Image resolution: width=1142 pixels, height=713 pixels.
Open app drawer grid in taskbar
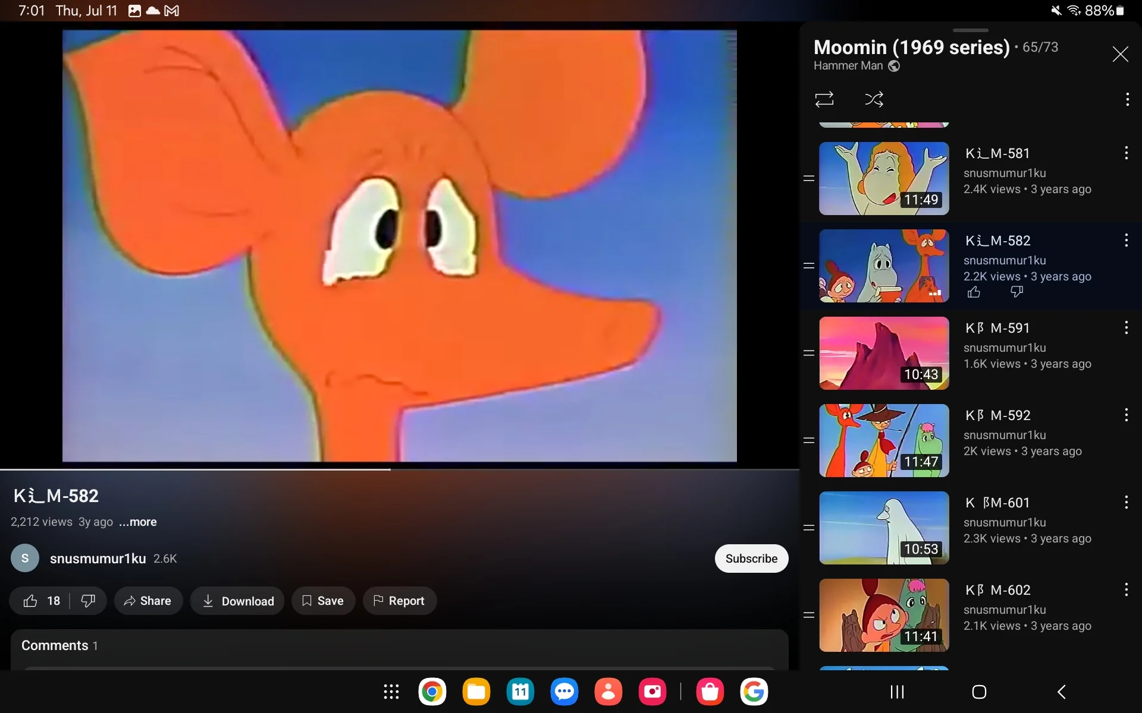coord(391,692)
